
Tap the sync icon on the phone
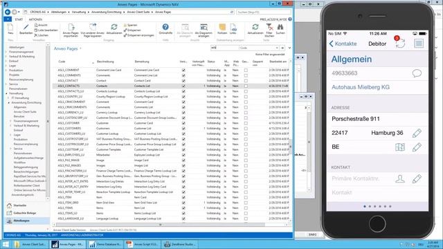[x=400, y=43]
